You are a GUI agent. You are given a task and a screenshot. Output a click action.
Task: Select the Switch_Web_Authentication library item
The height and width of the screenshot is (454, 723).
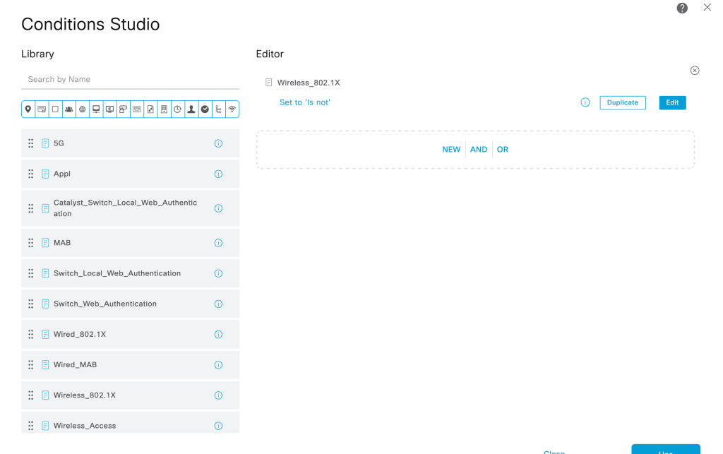105,304
